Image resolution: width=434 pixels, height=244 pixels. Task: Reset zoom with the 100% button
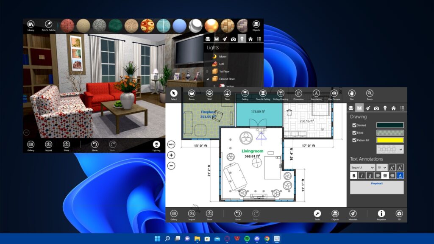point(171,144)
